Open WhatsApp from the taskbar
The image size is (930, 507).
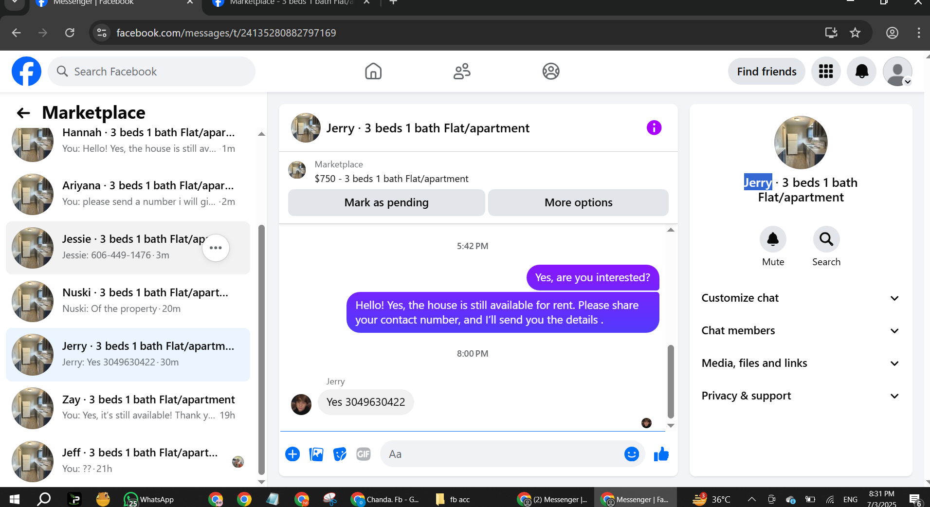coord(149,499)
